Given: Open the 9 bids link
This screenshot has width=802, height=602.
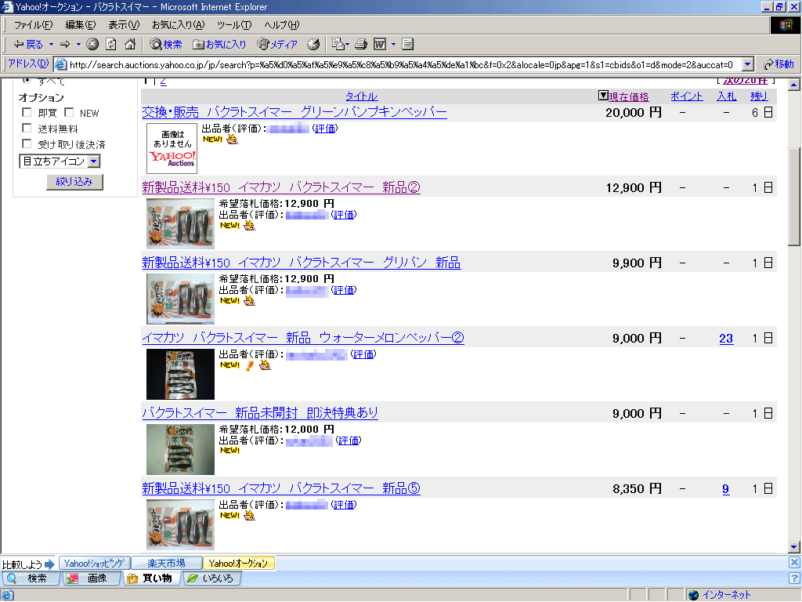Looking at the screenshot, I should point(725,489).
